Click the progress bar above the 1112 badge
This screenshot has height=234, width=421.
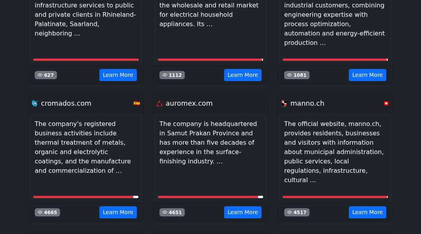pyautogui.click(x=210, y=60)
